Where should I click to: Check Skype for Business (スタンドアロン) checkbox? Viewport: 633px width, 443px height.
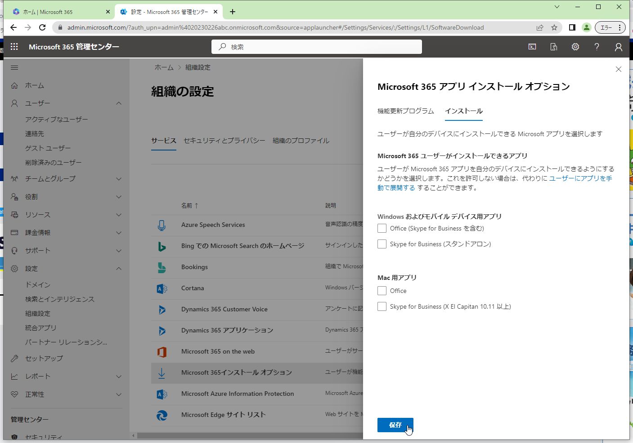[382, 244]
